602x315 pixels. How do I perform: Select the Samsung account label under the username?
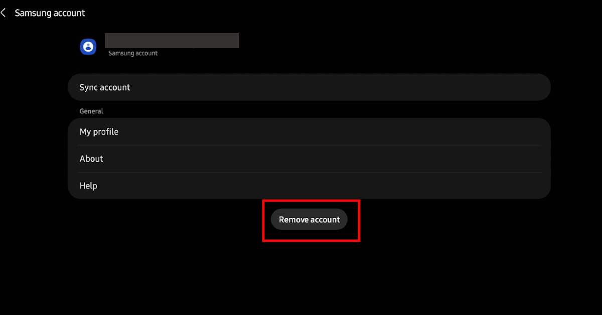click(132, 53)
